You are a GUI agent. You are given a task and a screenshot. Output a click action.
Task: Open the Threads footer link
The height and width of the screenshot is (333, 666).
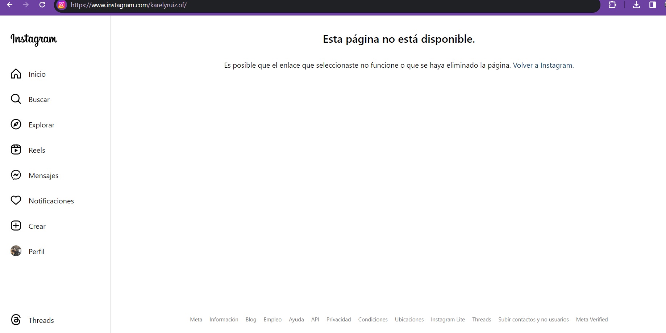click(x=482, y=320)
